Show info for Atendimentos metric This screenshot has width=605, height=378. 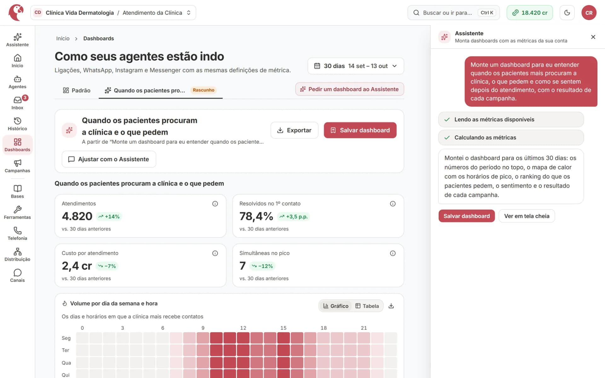[x=215, y=204]
